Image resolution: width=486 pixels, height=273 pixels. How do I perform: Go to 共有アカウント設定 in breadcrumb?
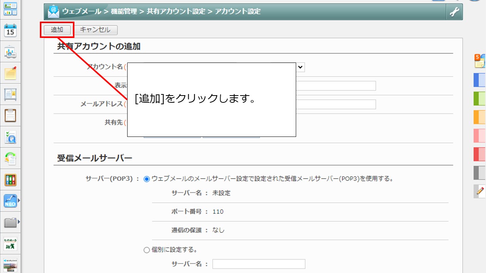pos(176,11)
